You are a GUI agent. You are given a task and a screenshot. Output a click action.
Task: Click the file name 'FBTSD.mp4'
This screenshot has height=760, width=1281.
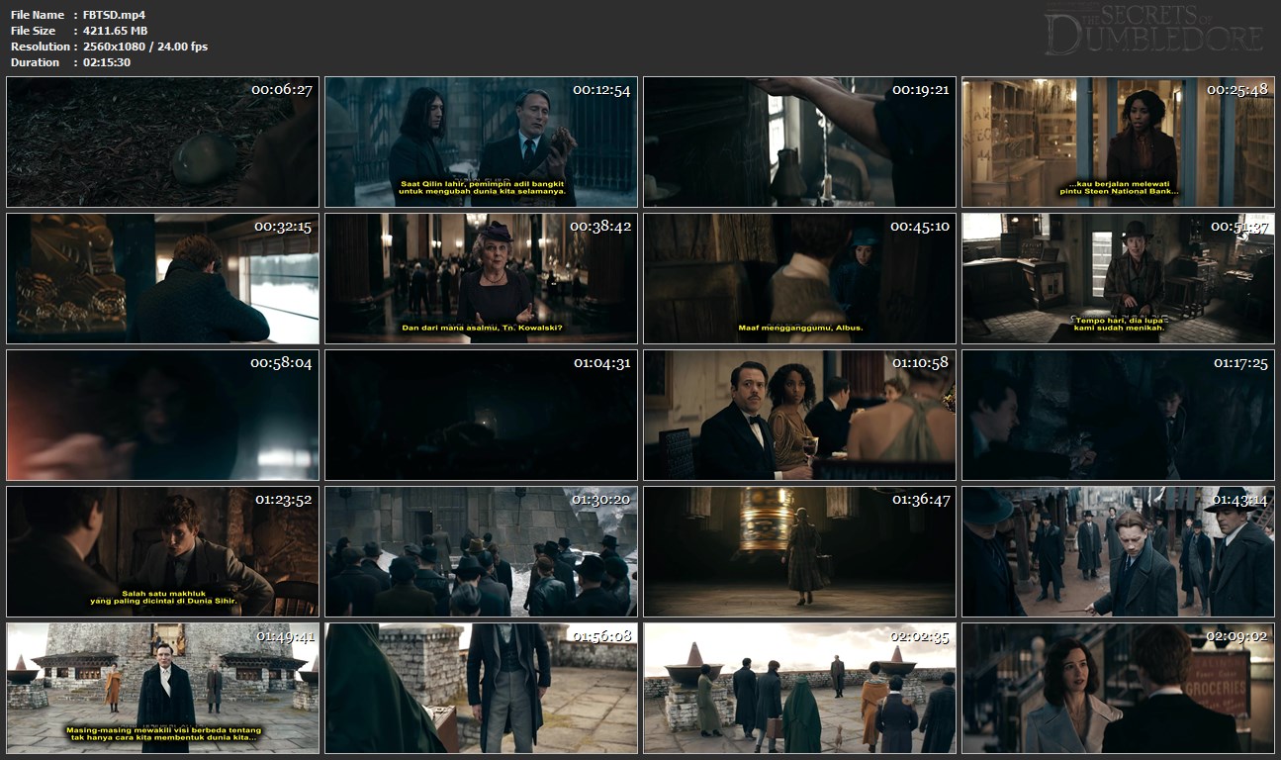point(115,15)
